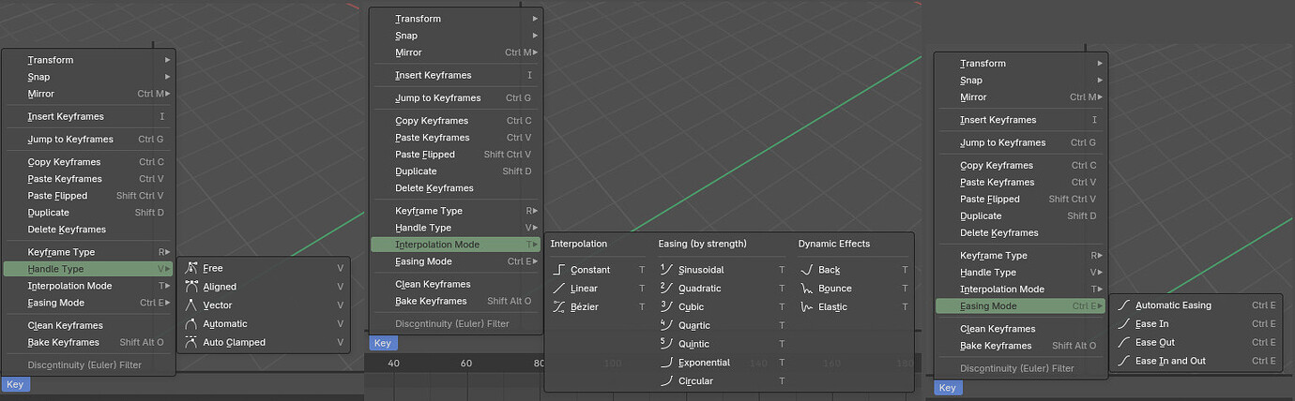
Task: Expand Keyframe Type directly above highlighted Handle Type
Action: point(88,252)
